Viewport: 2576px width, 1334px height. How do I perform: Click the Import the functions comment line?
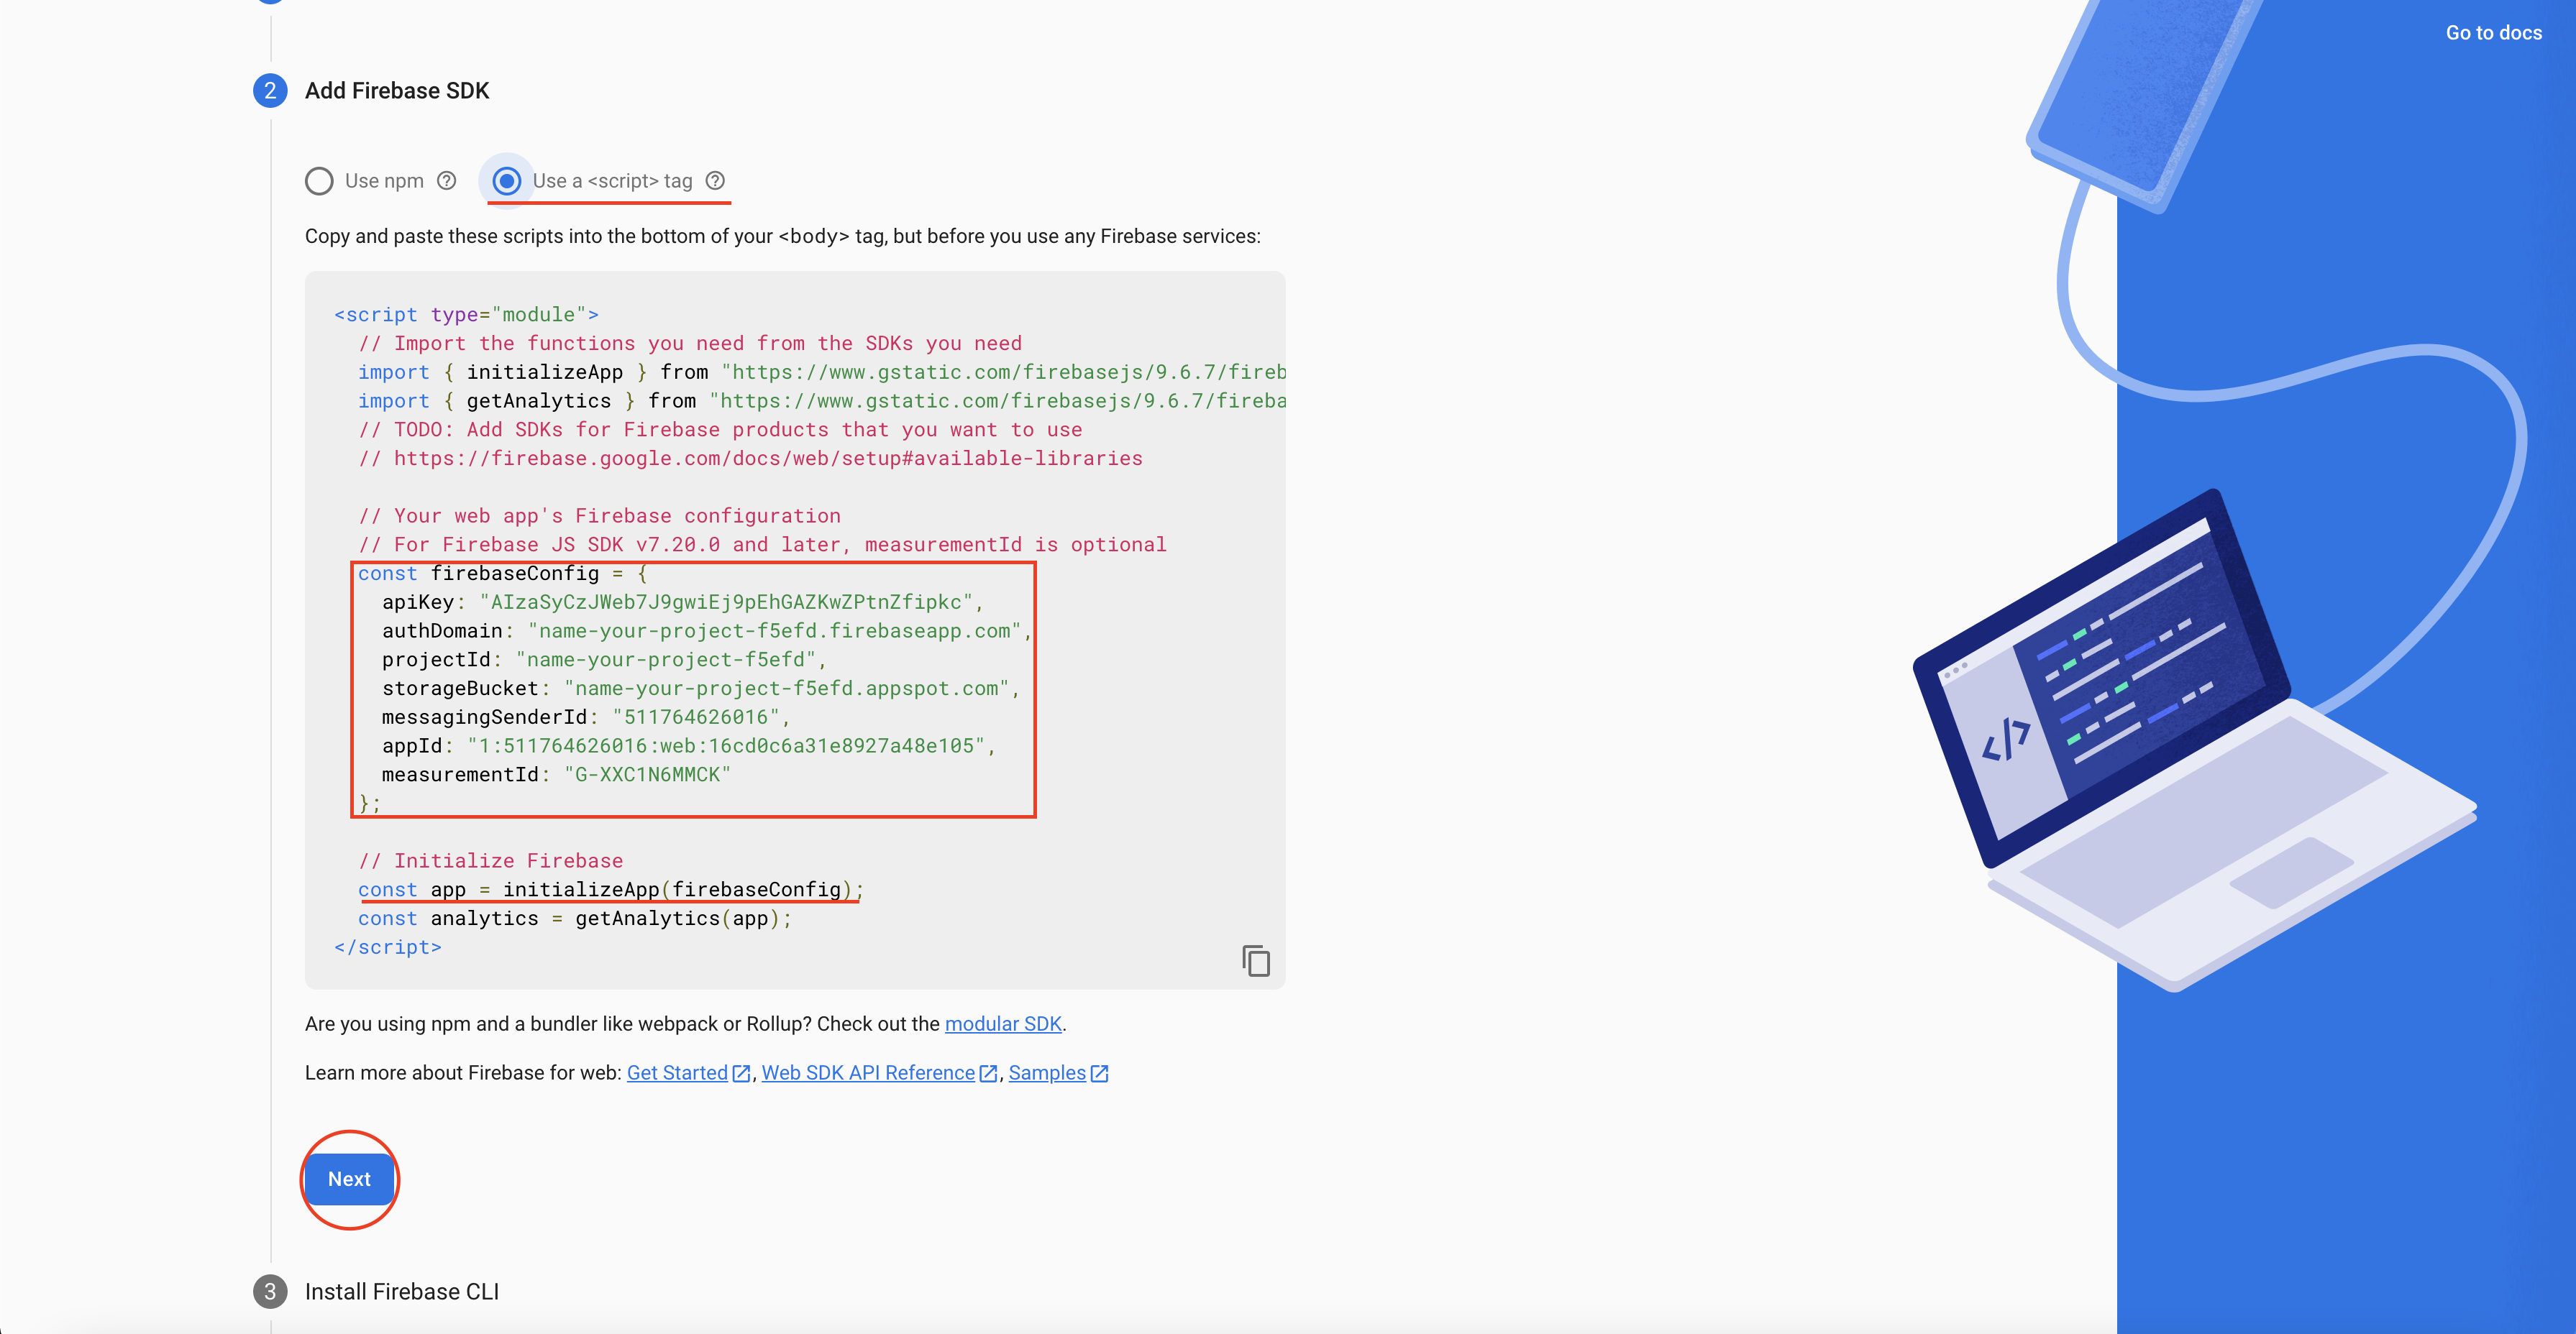pos(690,344)
